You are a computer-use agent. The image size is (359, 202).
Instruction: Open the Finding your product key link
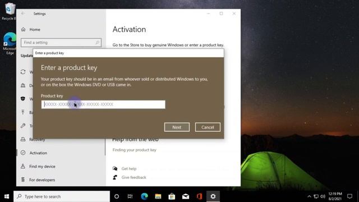point(135,150)
